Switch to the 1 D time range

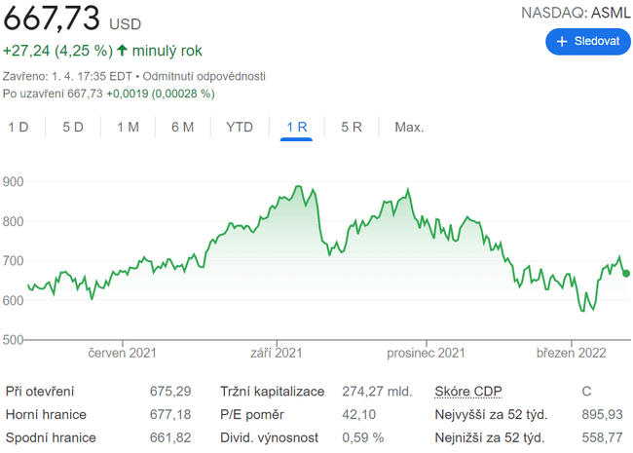click(x=19, y=127)
